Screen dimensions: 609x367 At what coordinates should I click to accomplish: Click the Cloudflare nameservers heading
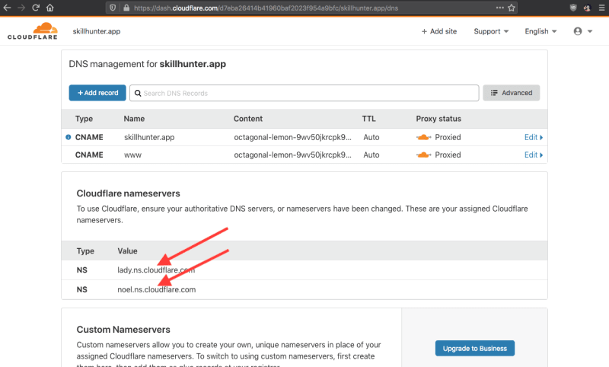click(128, 193)
